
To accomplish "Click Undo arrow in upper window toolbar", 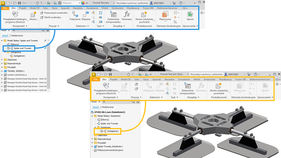I will click(24, 3).
